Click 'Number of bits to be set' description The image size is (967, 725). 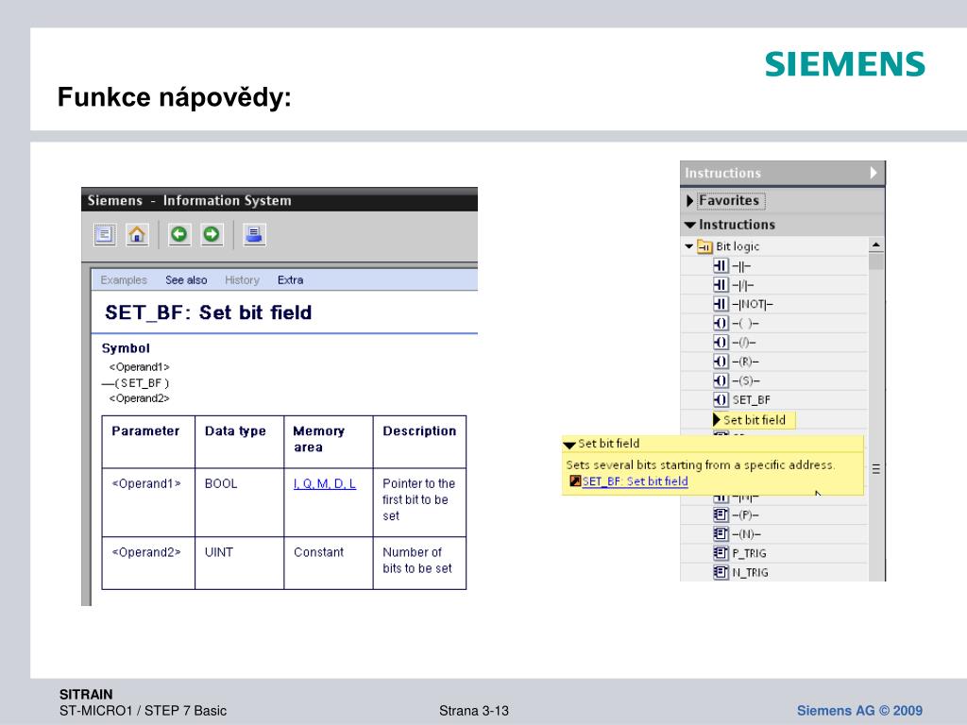coord(417,561)
